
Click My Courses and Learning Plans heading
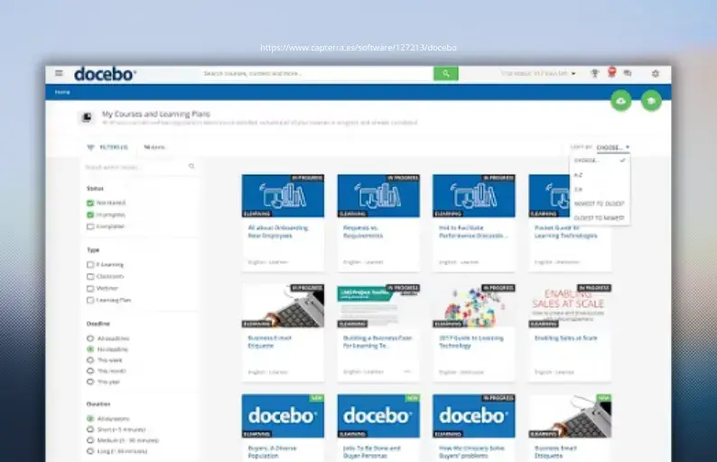click(x=156, y=114)
